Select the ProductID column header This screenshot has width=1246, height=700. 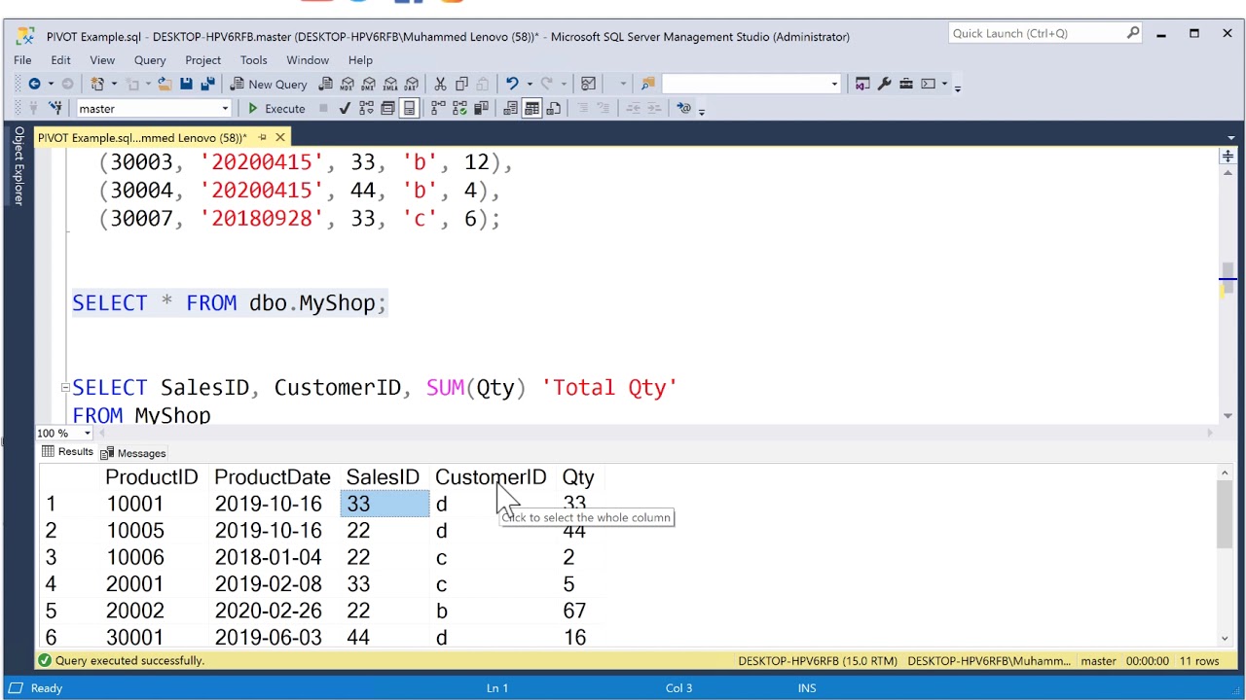[x=151, y=477]
